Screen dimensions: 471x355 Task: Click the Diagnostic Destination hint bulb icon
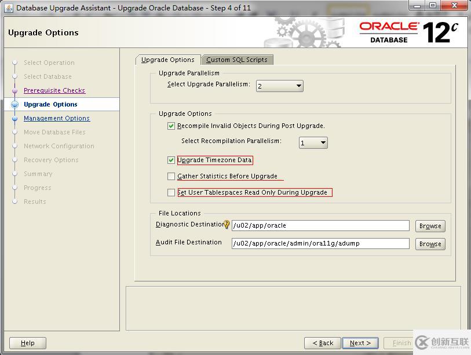227,224
